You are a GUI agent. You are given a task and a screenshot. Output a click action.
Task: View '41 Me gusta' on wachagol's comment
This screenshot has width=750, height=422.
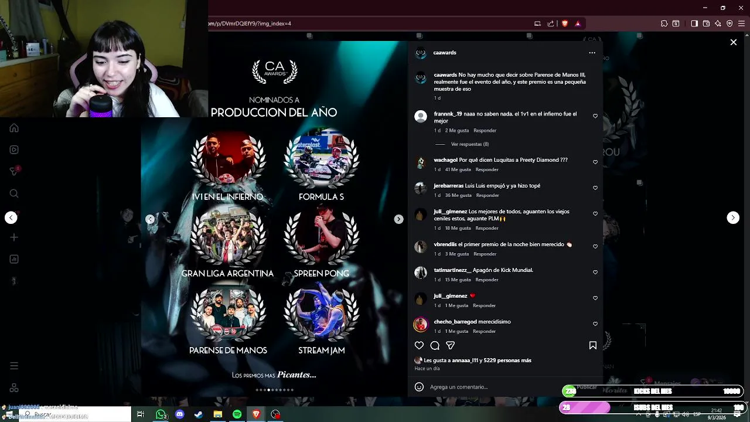(x=458, y=169)
